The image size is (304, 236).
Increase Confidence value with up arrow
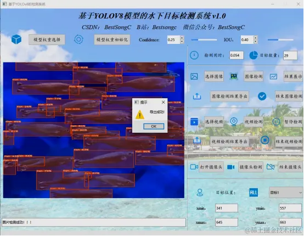[x=182, y=38]
